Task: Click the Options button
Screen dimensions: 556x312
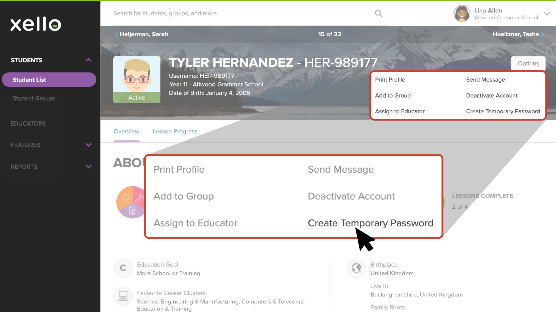Action: click(x=528, y=63)
